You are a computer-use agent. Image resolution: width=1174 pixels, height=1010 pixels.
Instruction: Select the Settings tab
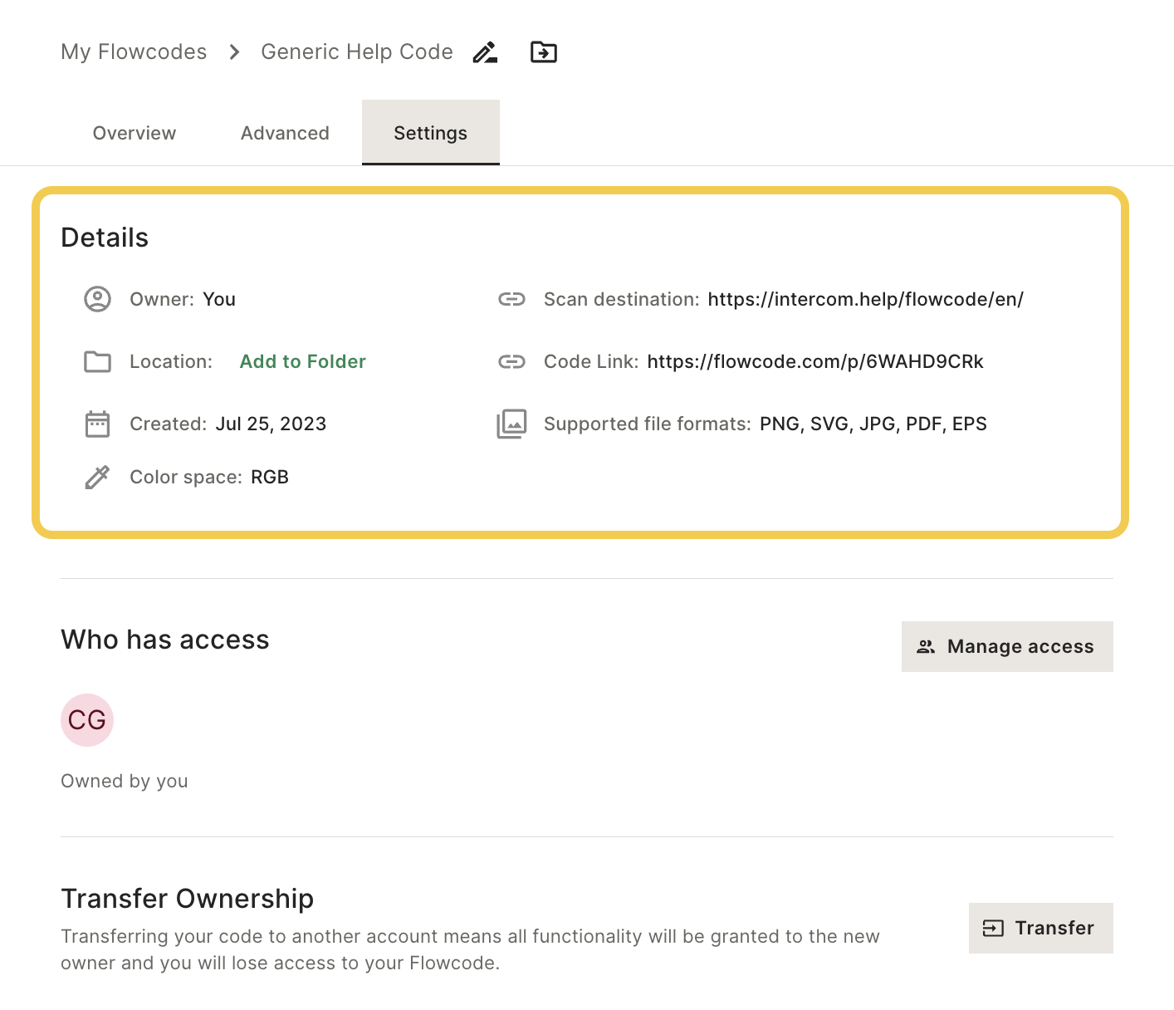[x=431, y=133]
